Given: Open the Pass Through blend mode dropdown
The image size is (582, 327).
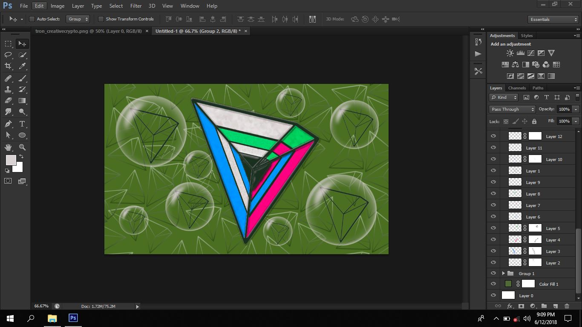Looking at the screenshot, I should pos(512,109).
